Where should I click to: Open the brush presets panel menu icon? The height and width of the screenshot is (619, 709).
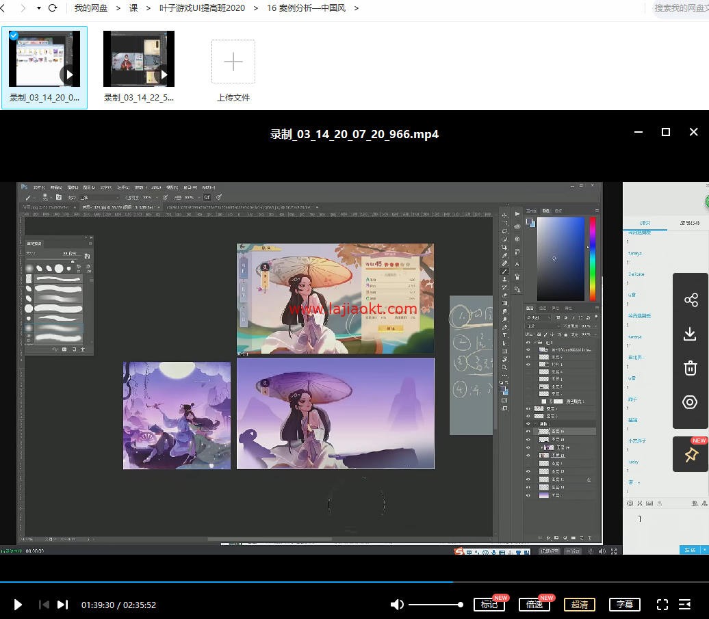point(90,243)
